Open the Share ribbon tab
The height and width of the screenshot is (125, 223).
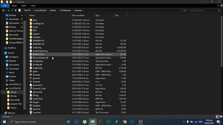coord(24,6)
